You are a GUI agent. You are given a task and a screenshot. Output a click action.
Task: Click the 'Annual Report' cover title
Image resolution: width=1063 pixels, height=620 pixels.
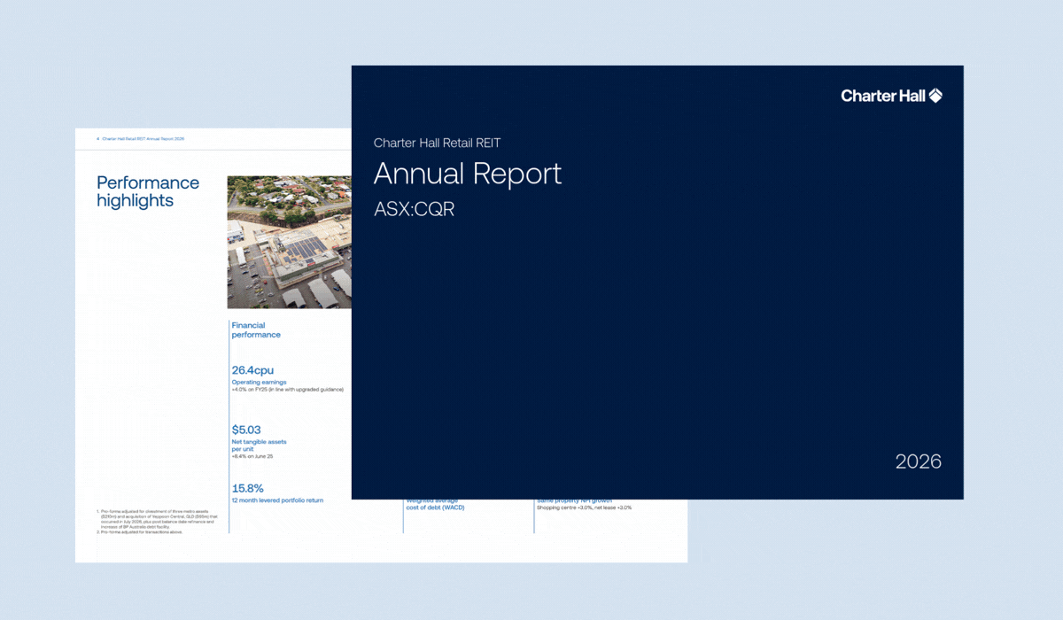(468, 174)
